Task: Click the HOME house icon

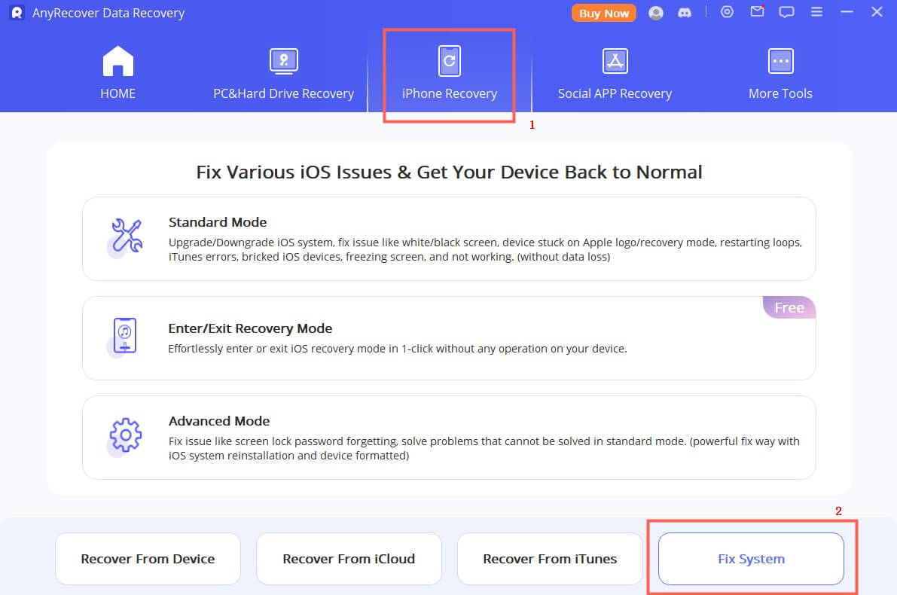Action: (117, 61)
